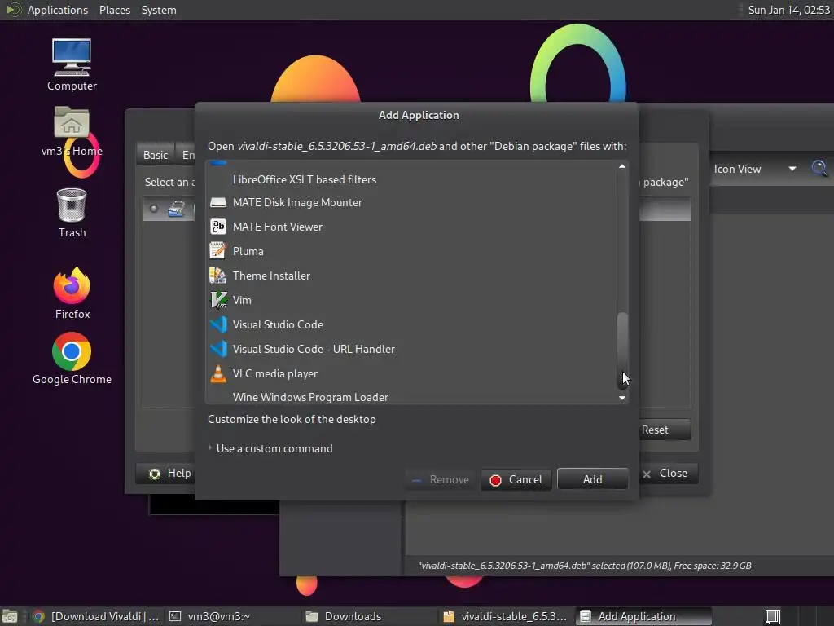Select the radio button in Properties list
The width and height of the screenshot is (834, 626).
(x=154, y=208)
